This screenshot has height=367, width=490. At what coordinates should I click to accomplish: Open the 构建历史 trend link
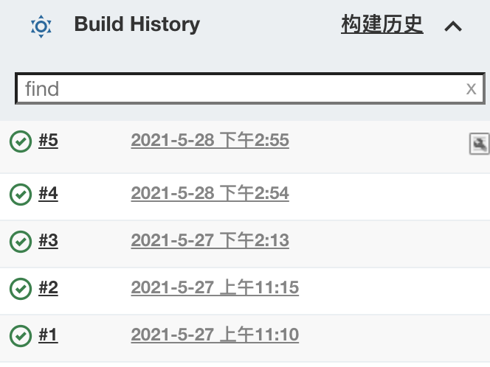point(382,24)
